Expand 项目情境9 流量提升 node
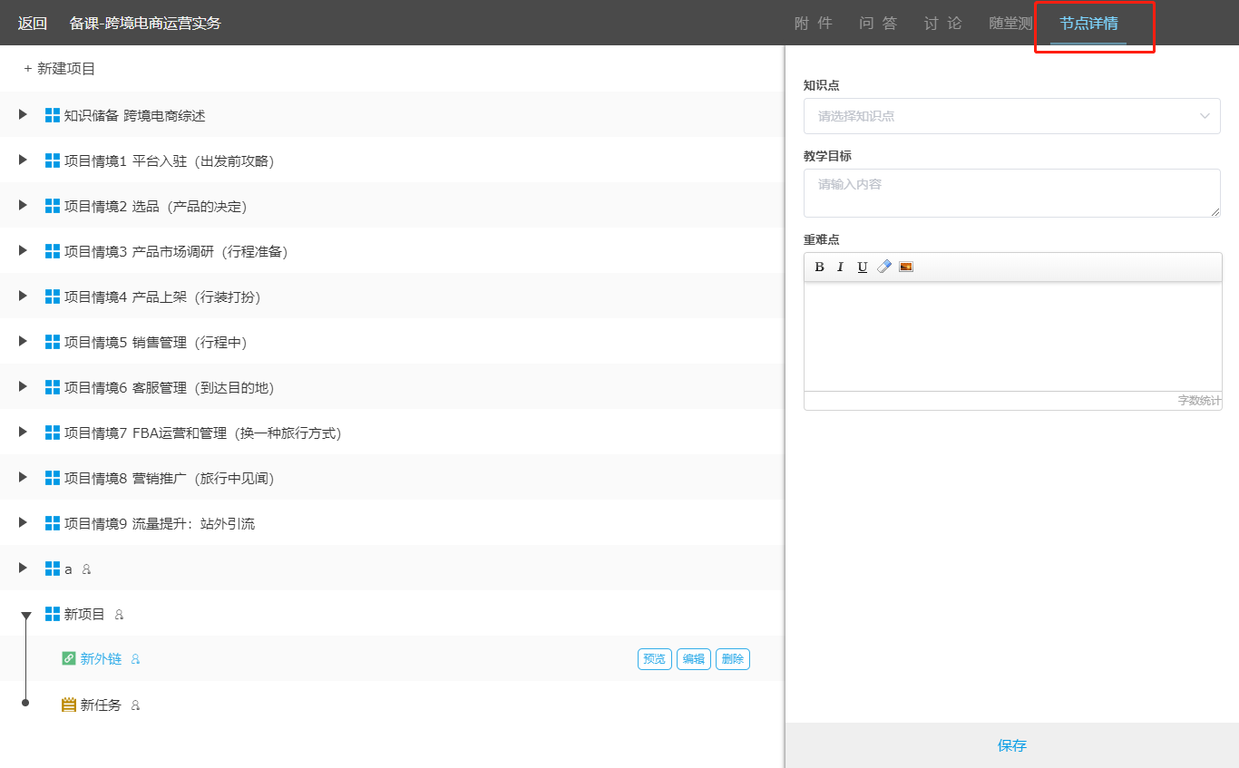 [24, 522]
